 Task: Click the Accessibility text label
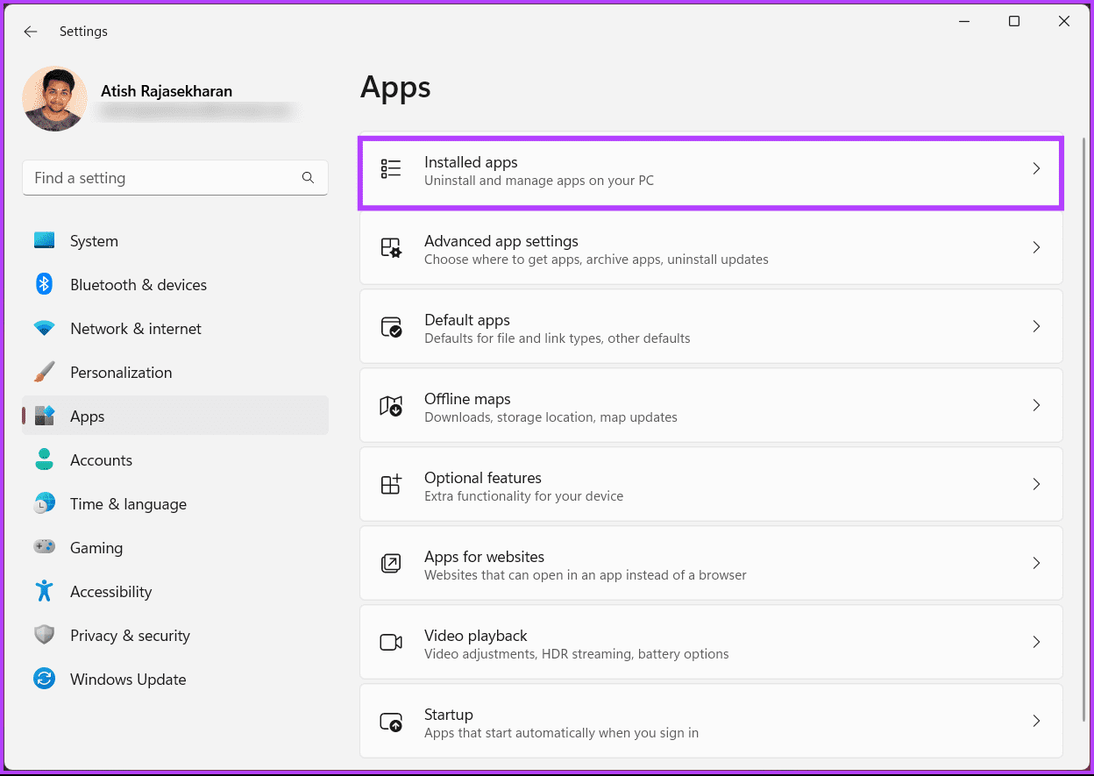tap(111, 592)
